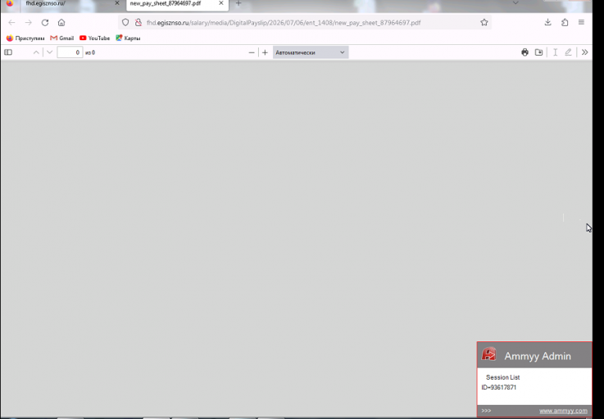This screenshot has height=419, width=604.
Task: Open the Firefox downloads panel
Action: [x=547, y=22]
